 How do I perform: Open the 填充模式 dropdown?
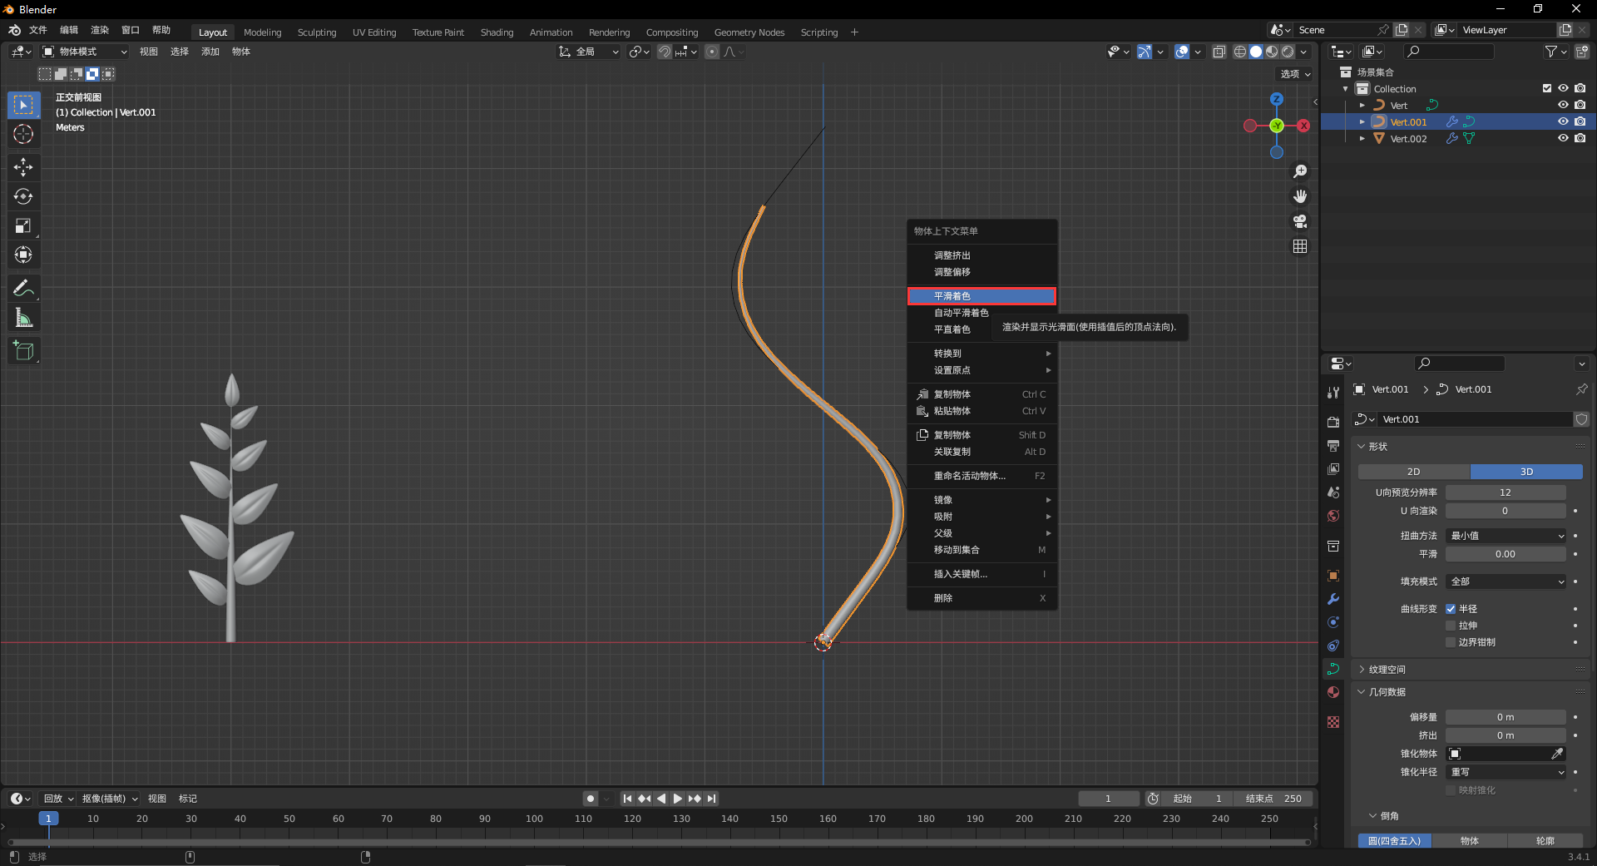[x=1506, y=581]
